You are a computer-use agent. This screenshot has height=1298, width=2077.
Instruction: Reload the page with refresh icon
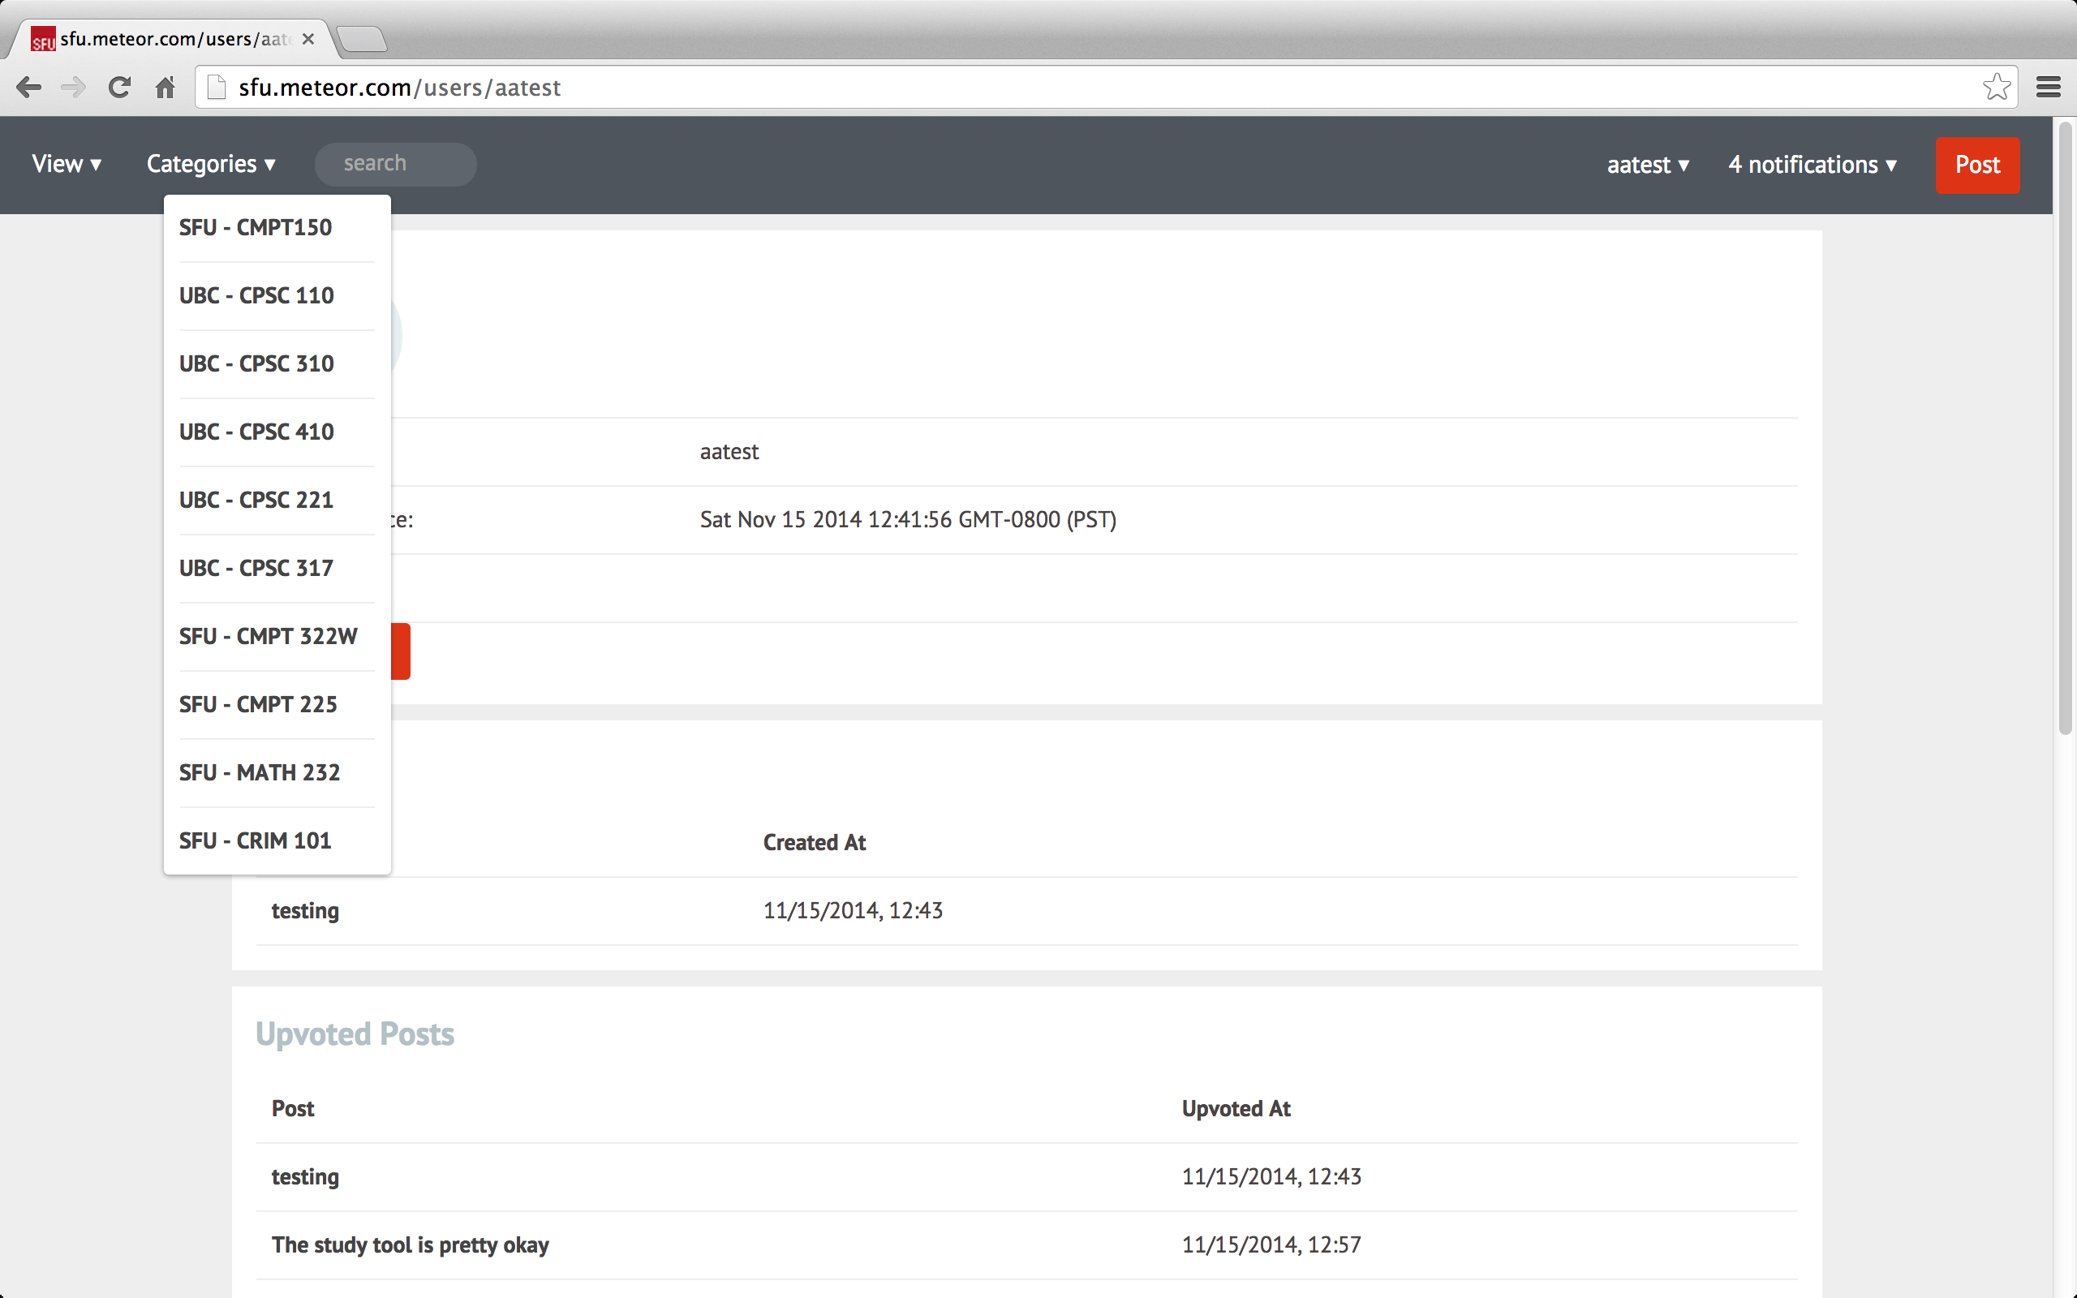click(119, 88)
